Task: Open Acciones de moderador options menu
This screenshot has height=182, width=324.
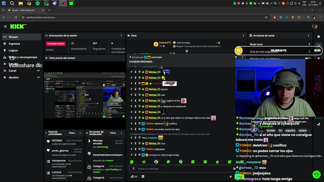Action: 121,133
